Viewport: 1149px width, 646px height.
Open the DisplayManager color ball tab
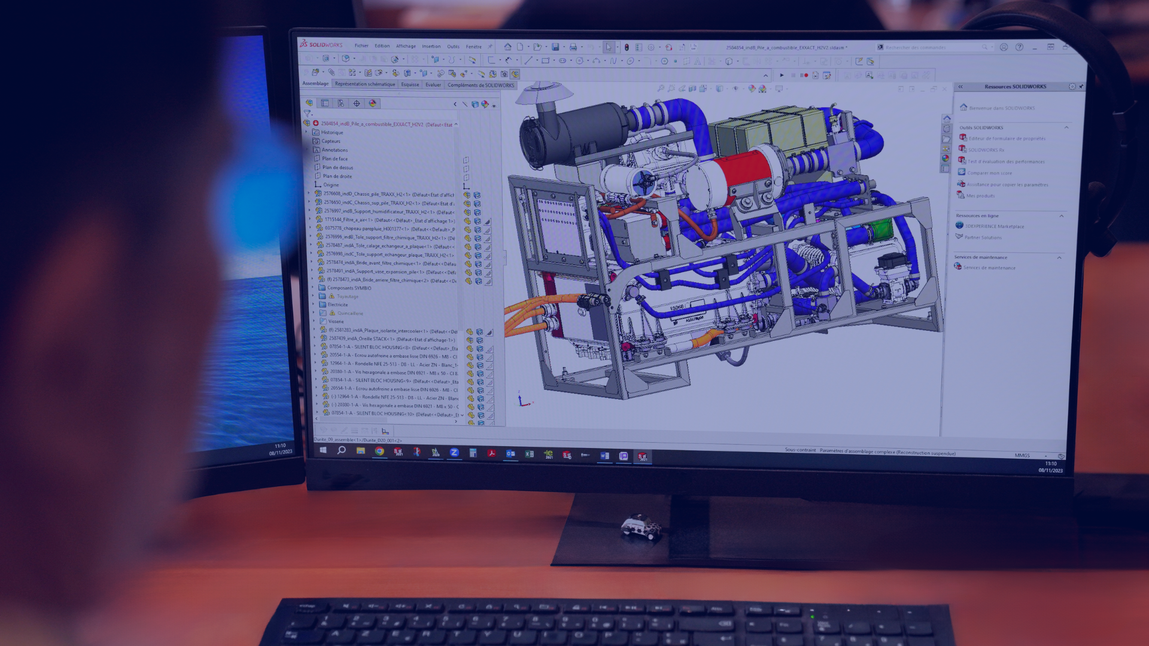click(372, 103)
